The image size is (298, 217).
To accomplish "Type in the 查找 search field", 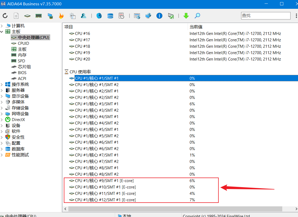I will [266, 15].
